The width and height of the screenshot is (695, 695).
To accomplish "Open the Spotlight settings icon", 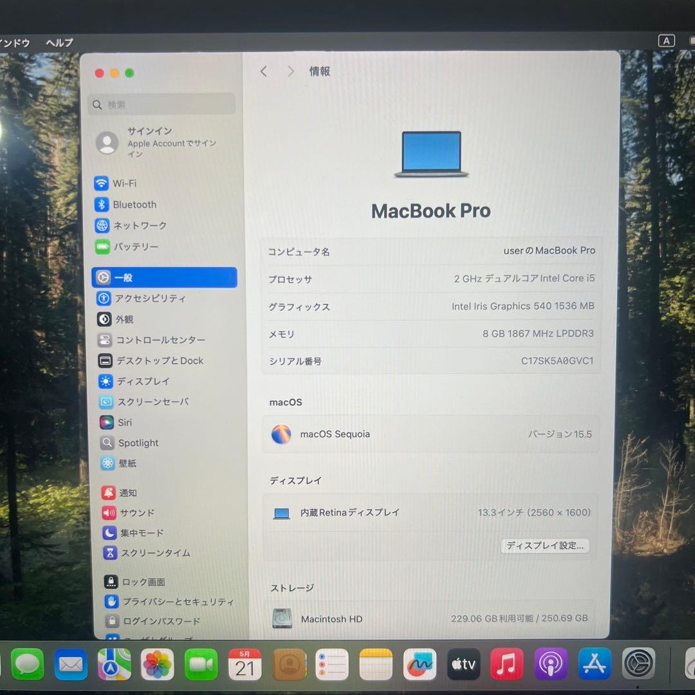I will pos(105,443).
